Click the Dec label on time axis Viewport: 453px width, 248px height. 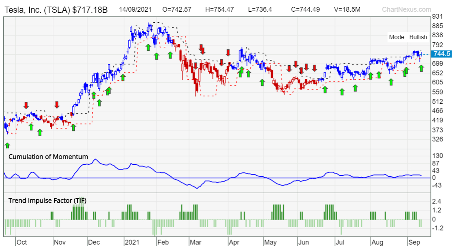tap(94, 242)
